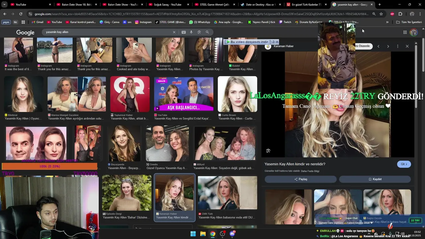The image size is (425, 239).
Task: Open preview panel more options menu
Action: pyautogui.click(x=397, y=46)
